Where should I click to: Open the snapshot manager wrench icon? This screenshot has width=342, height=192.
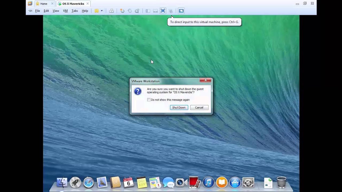[x=137, y=11]
